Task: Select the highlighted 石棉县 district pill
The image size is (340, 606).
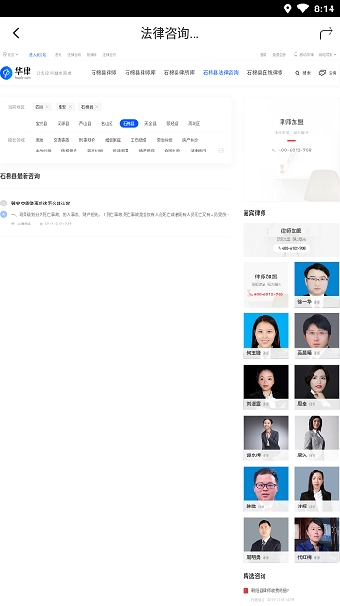Action: click(x=128, y=124)
